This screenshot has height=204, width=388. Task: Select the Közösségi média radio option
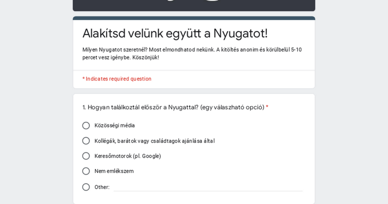pyautogui.click(x=86, y=126)
